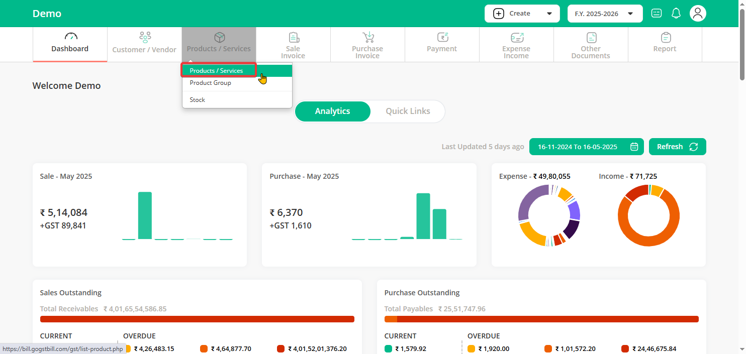The width and height of the screenshot is (746, 354).
Task: Open the Report clipboard icon
Action: 666,37
